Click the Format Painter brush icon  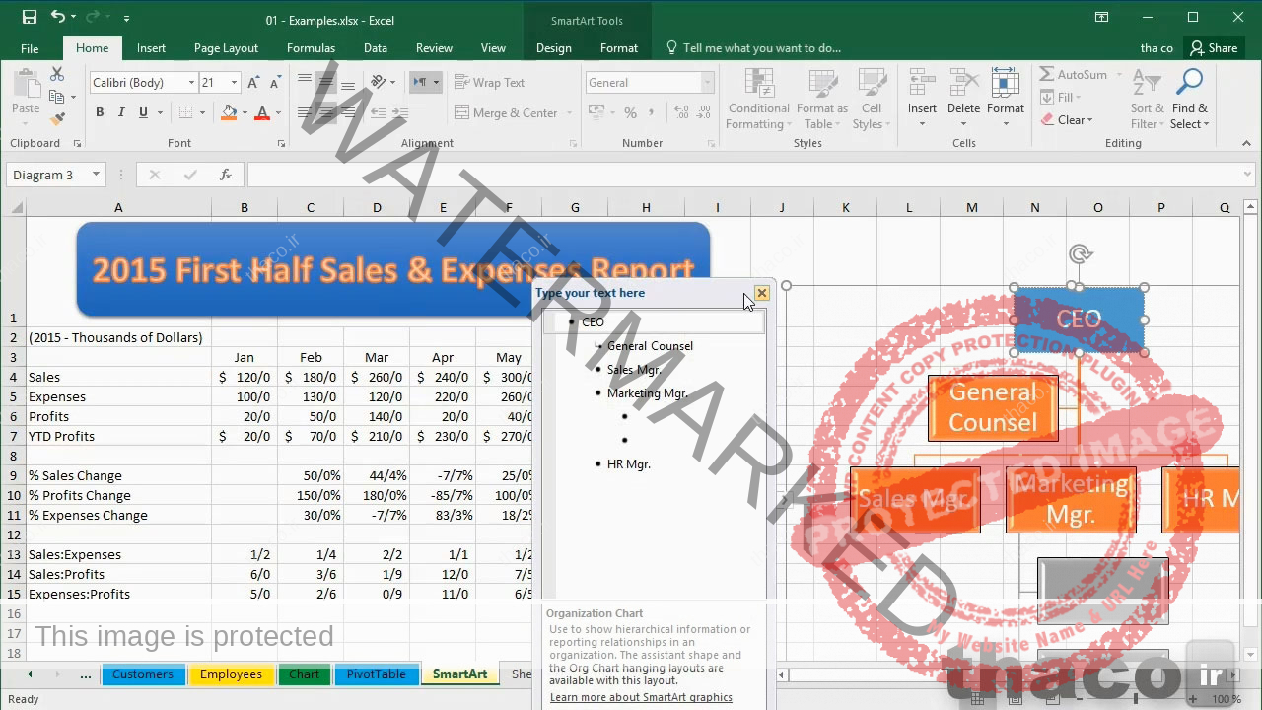[57, 118]
